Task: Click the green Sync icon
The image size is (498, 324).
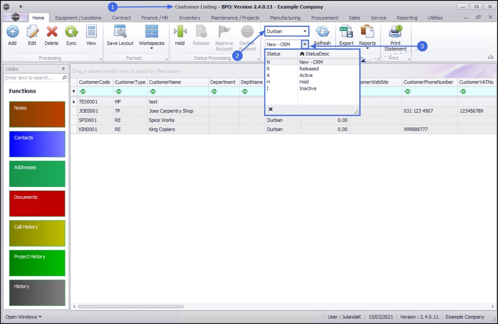Action: tap(71, 32)
